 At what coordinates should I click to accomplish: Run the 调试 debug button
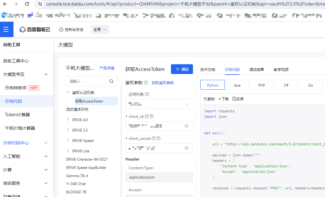coord(182,69)
